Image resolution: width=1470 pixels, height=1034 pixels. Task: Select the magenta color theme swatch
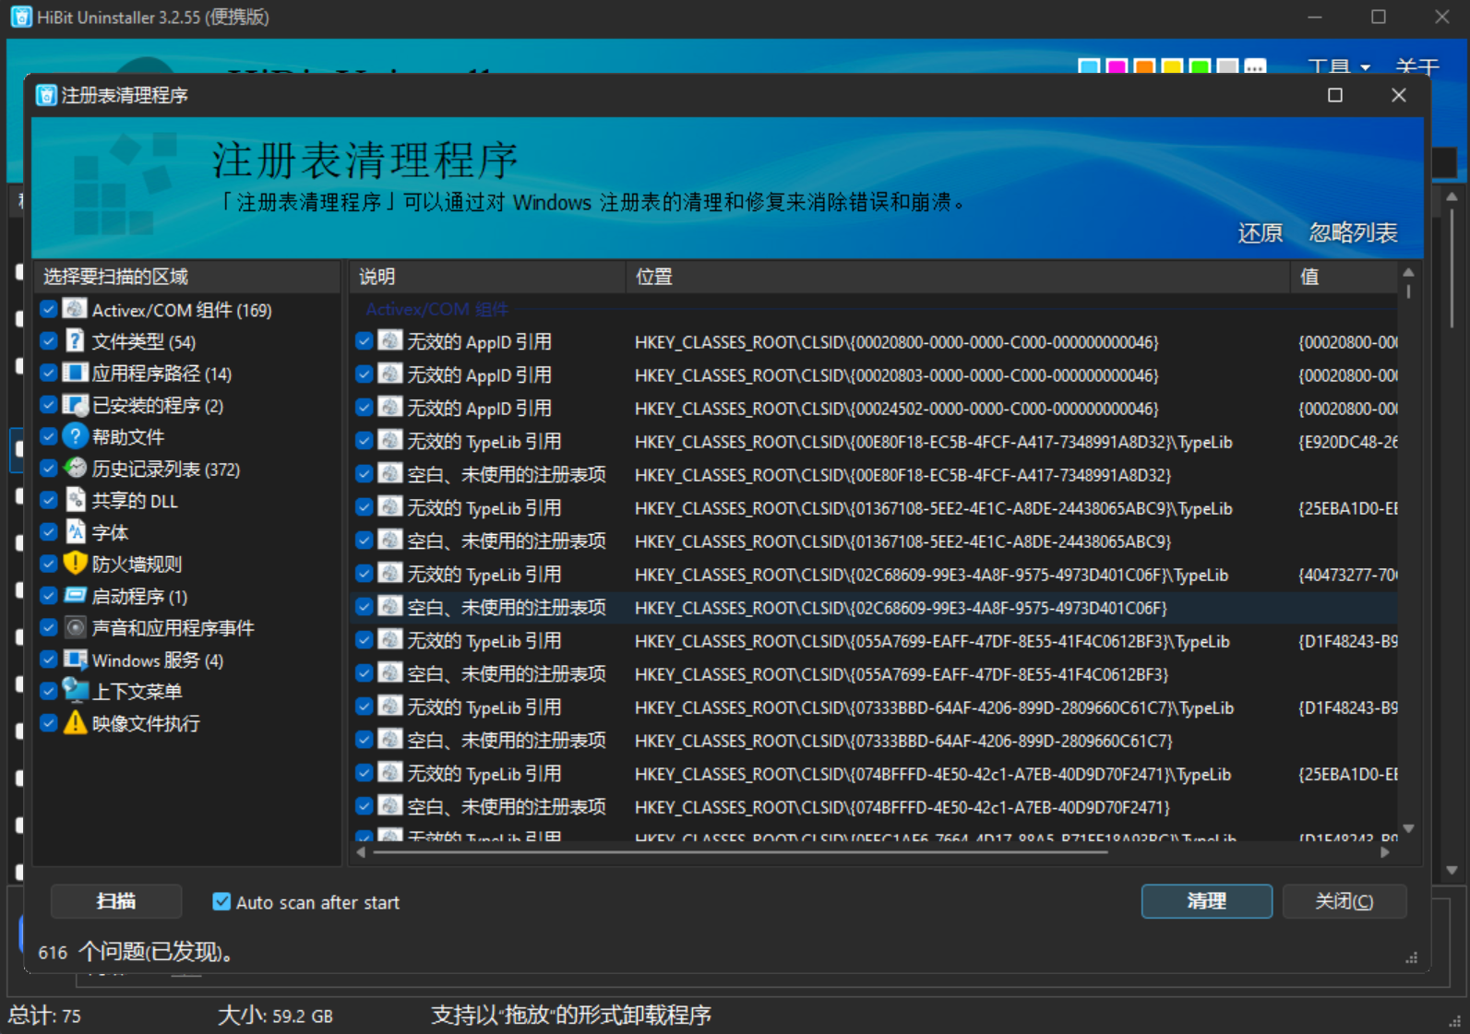(x=1117, y=67)
